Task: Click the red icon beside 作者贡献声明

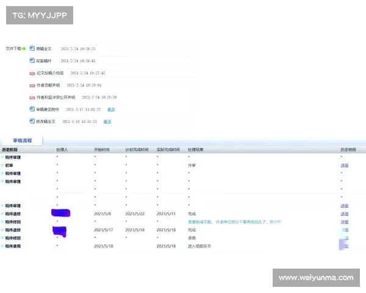Action: tap(32, 85)
